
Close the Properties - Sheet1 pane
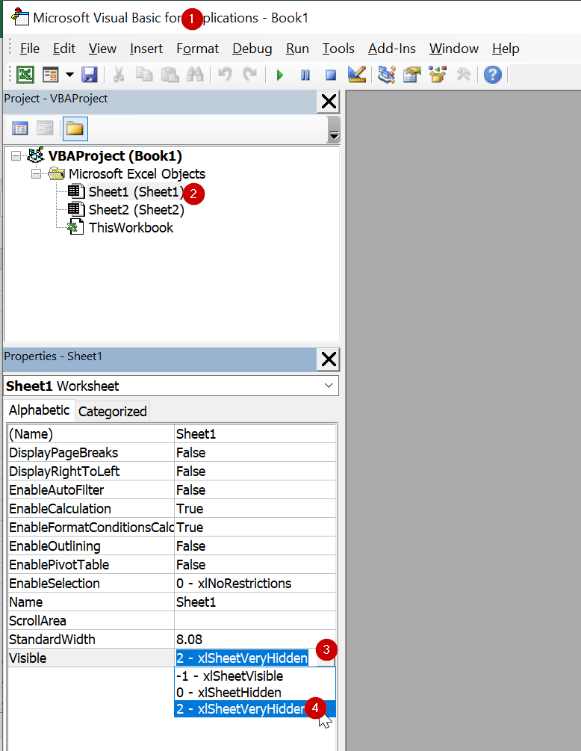(329, 359)
